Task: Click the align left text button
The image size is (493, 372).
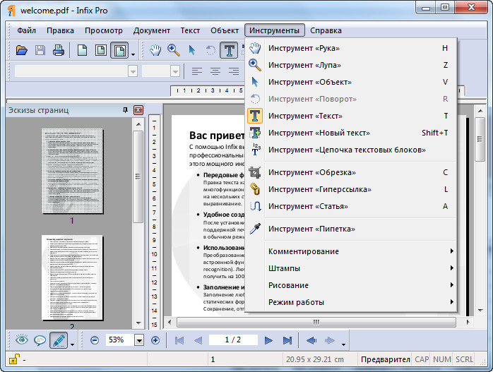Action: tap(197, 71)
